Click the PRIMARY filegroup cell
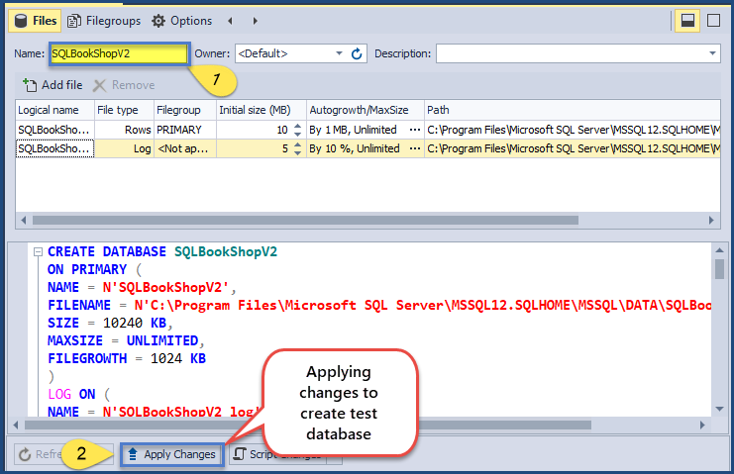The height and width of the screenshot is (474, 734). (185, 130)
